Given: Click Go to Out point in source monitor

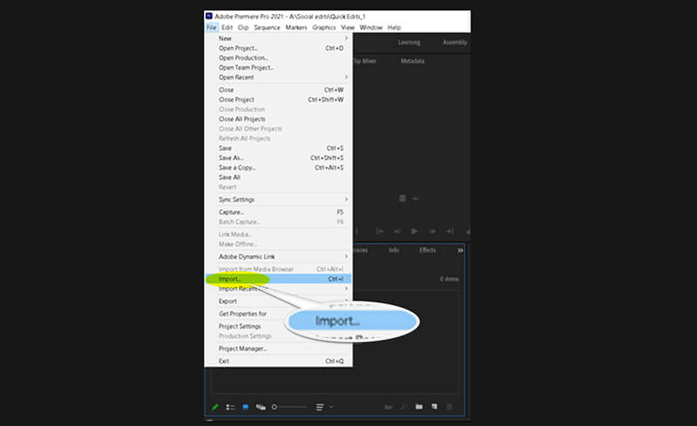Looking at the screenshot, I should (x=450, y=231).
